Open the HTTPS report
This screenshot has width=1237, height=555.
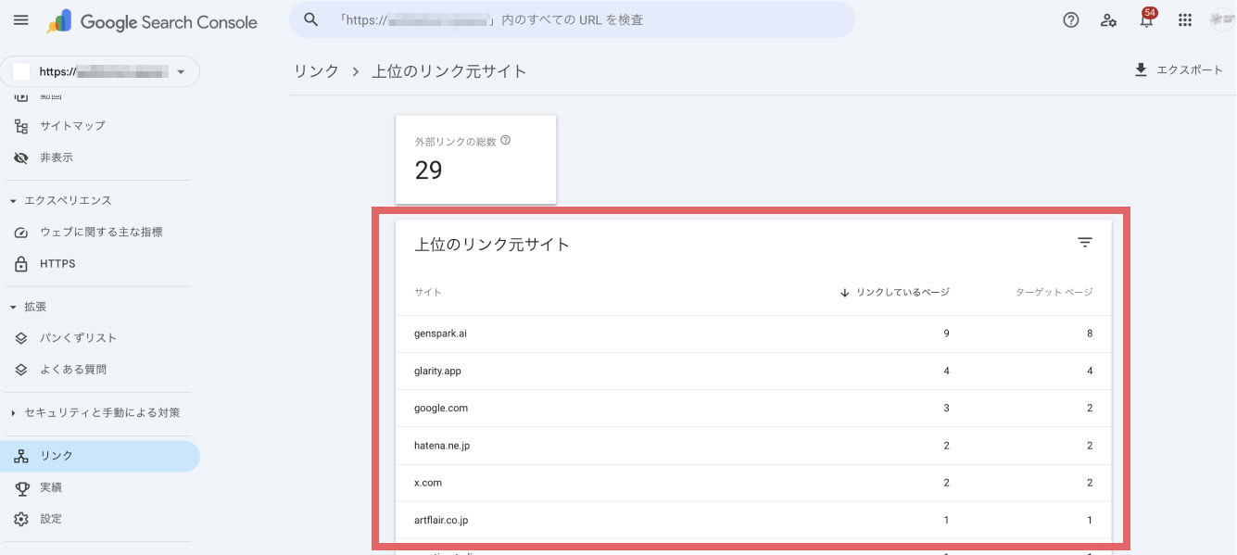click(57, 263)
